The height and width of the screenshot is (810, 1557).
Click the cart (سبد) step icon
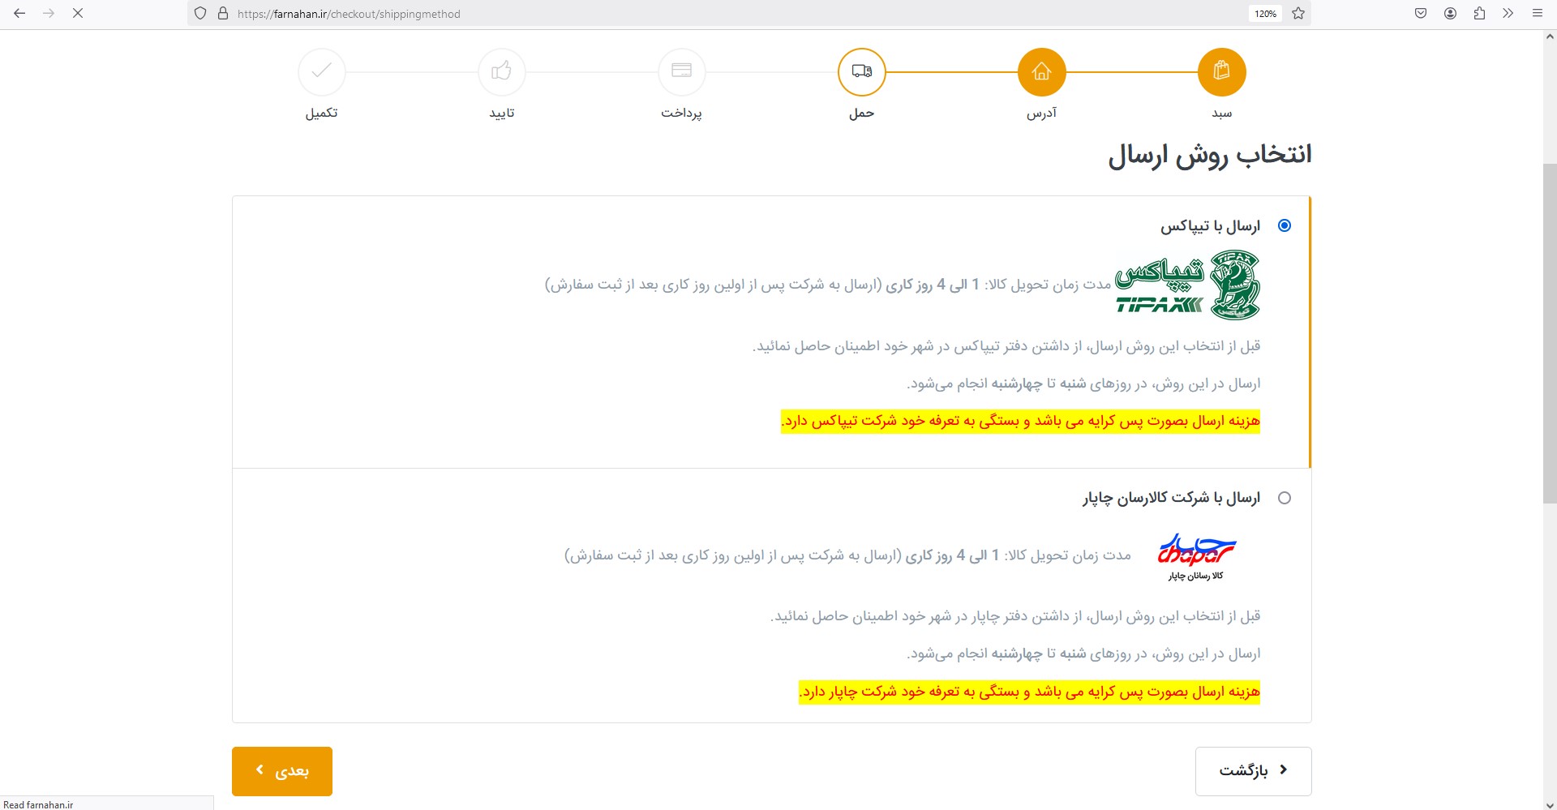(x=1221, y=72)
